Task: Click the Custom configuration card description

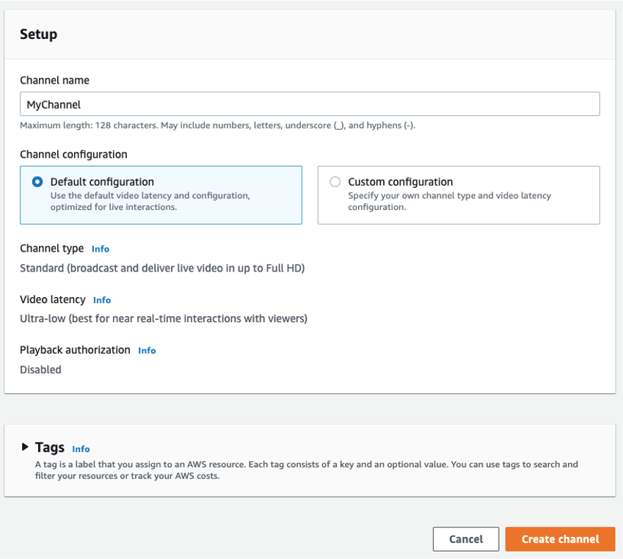Action: click(449, 202)
